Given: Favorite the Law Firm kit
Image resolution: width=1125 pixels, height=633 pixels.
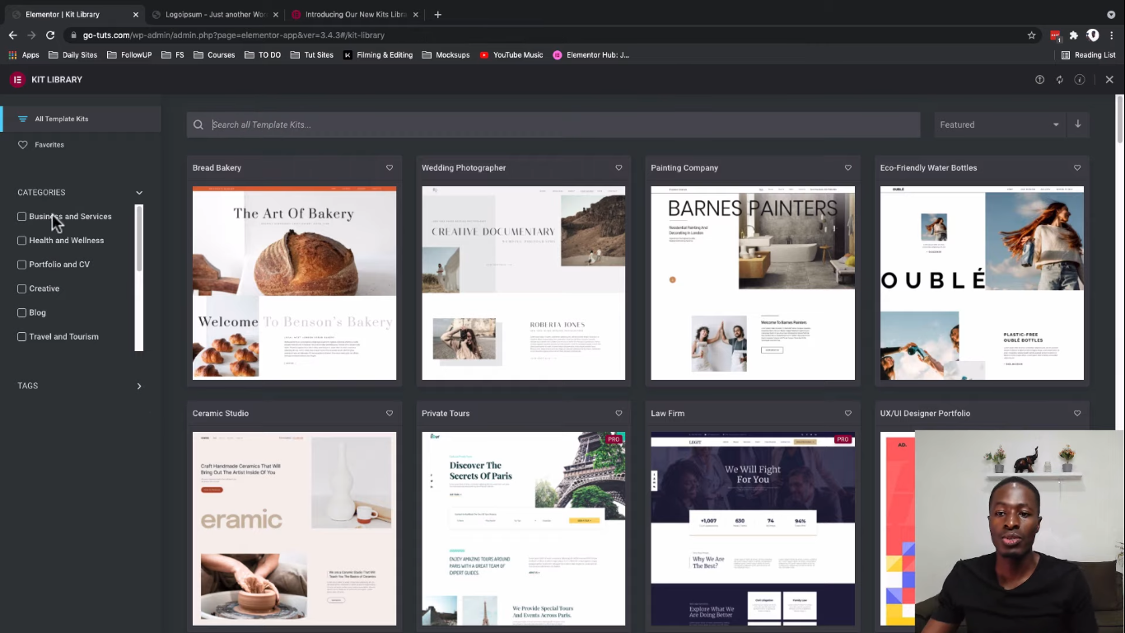Looking at the screenshot, I should click(x=847, y=413).
